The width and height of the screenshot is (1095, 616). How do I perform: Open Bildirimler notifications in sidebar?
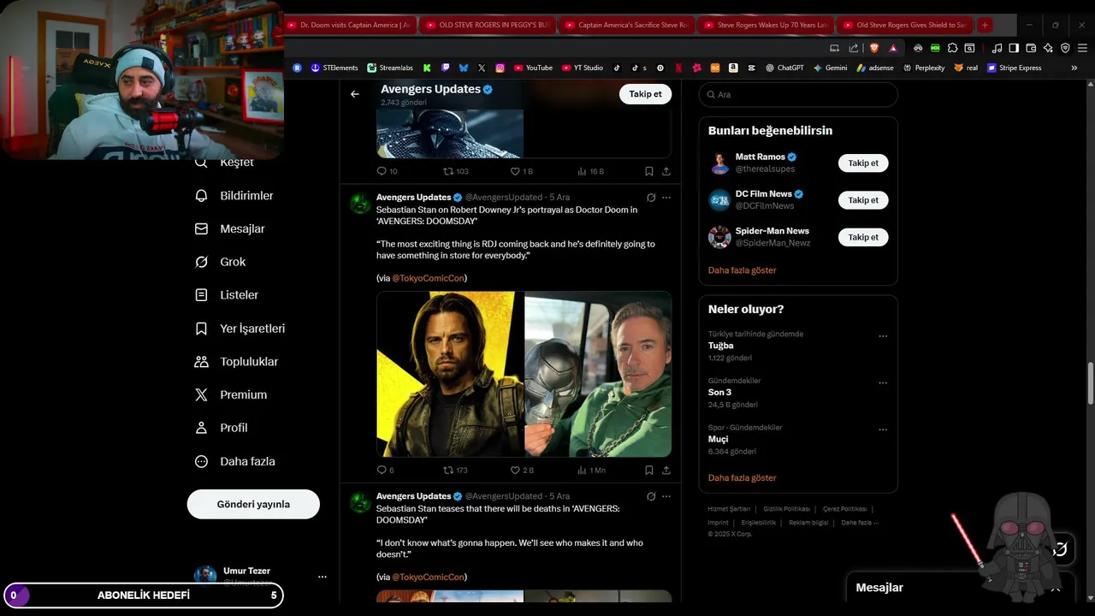coord(234,196)
